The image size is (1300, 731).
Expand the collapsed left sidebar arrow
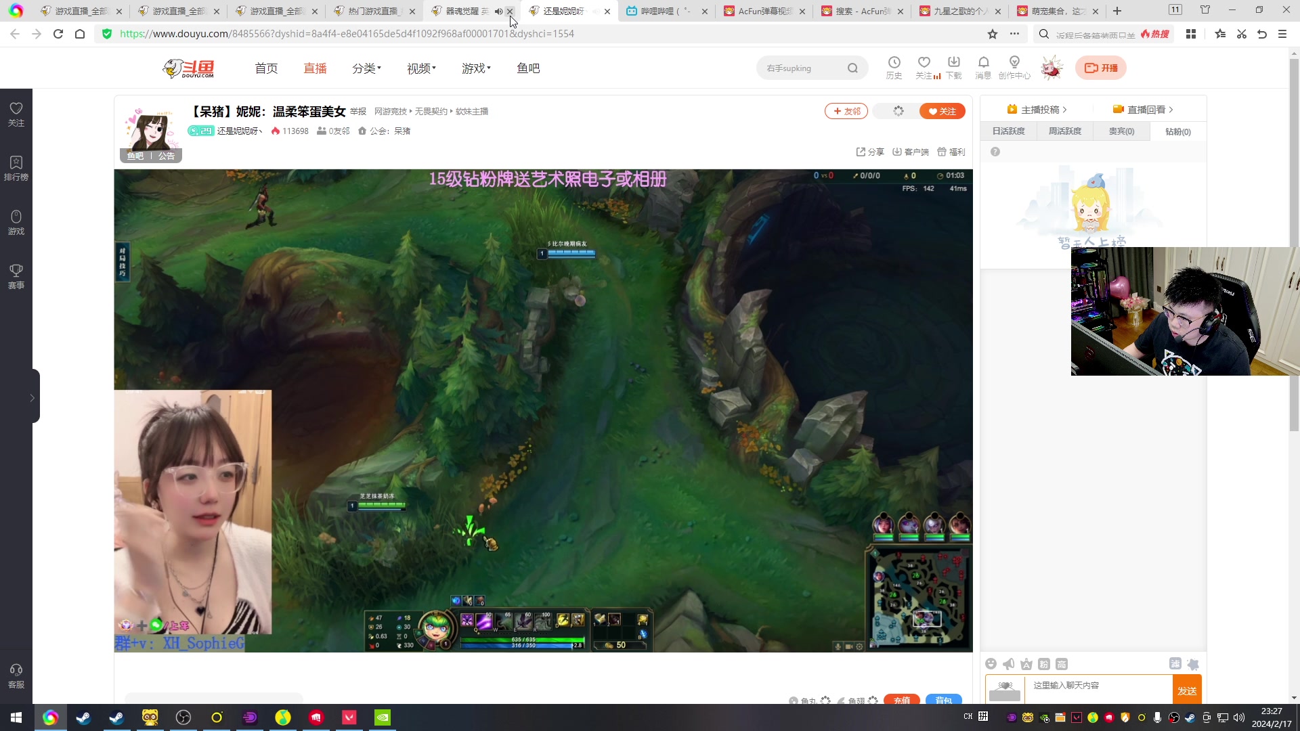pyautogui.click(x=32, y=398)
